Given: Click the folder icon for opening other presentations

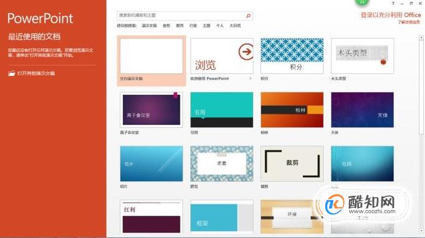Looking at the screenshot, I should [11, 73].
